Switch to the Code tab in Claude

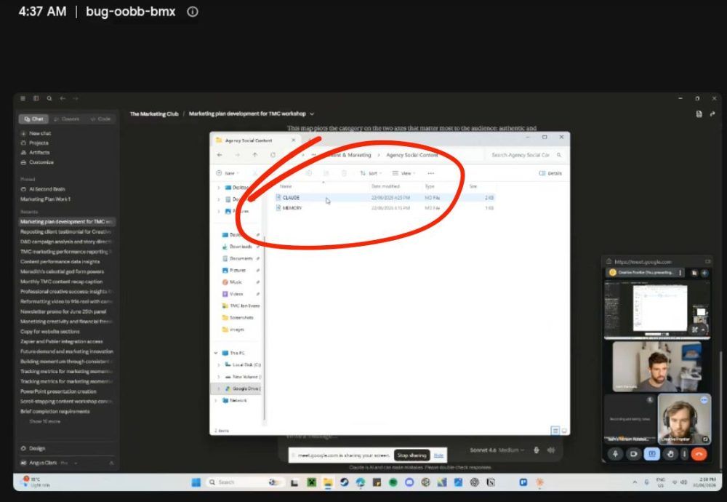click(x=100, y=119)
